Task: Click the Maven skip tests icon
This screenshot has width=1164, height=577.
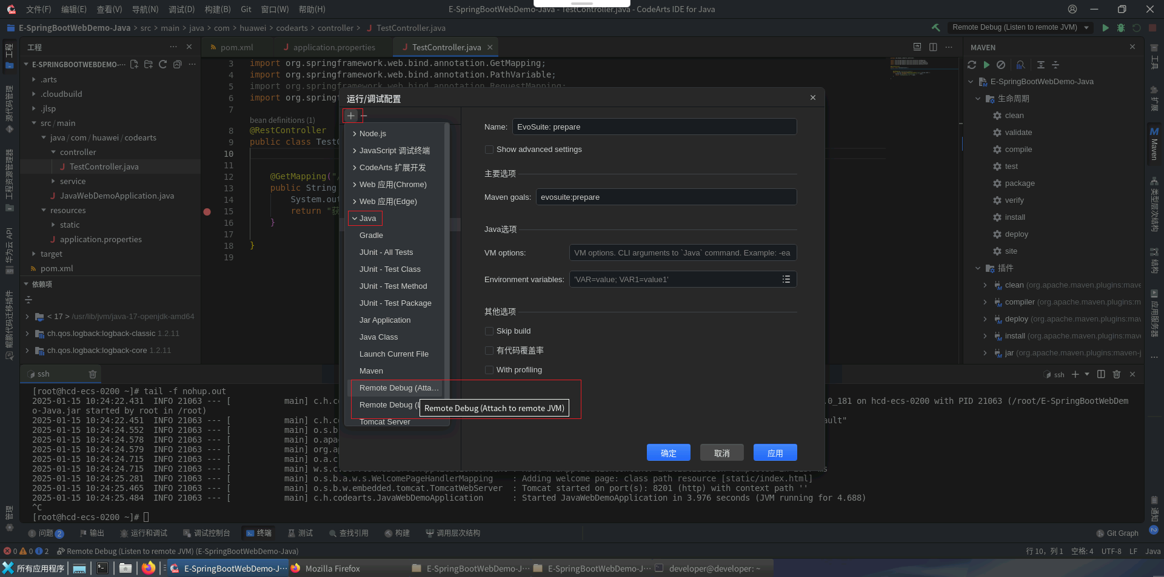Action: [1001, 65]
